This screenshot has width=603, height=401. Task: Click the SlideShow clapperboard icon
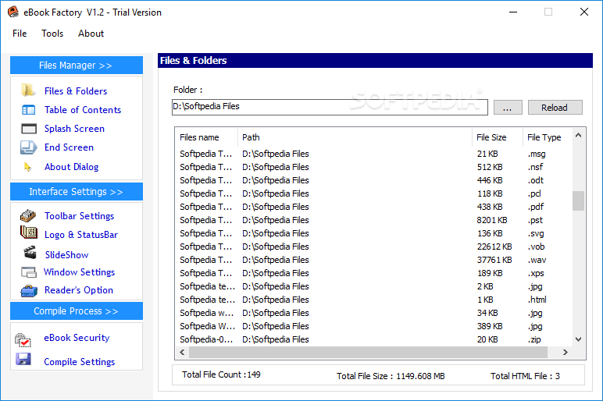30,254
